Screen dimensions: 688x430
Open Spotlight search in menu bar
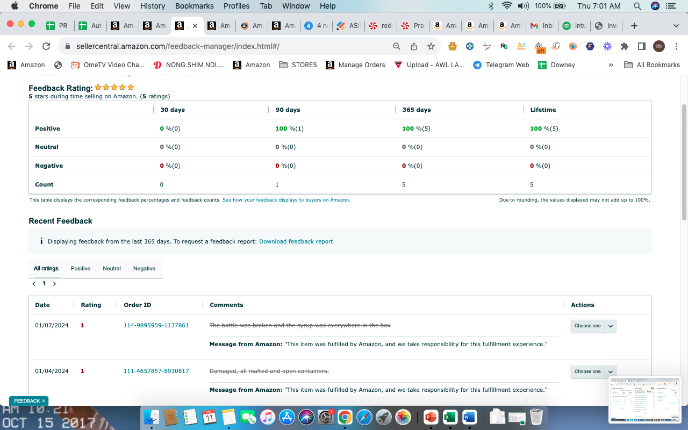tap(637, 6)
